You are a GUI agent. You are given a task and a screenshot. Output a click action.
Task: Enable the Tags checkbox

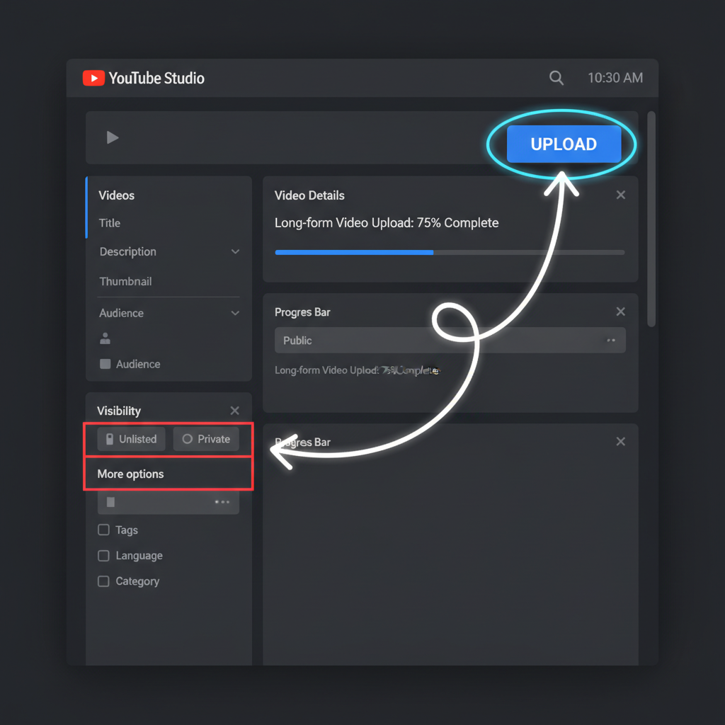[x=103, y=530]
